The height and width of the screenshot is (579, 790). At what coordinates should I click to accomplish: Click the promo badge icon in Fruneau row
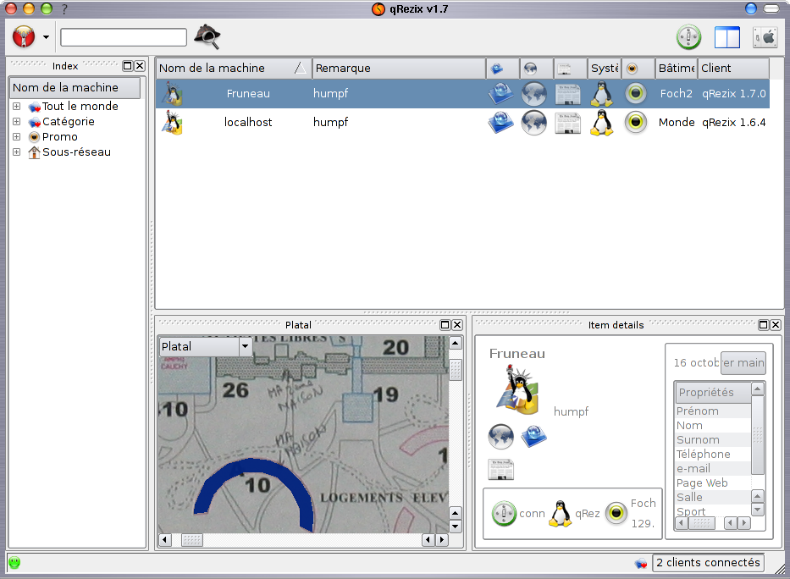click(636, 94)
